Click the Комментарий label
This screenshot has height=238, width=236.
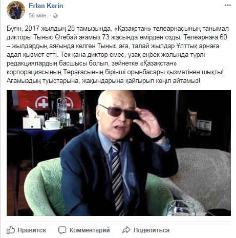[x=90, y=230]
